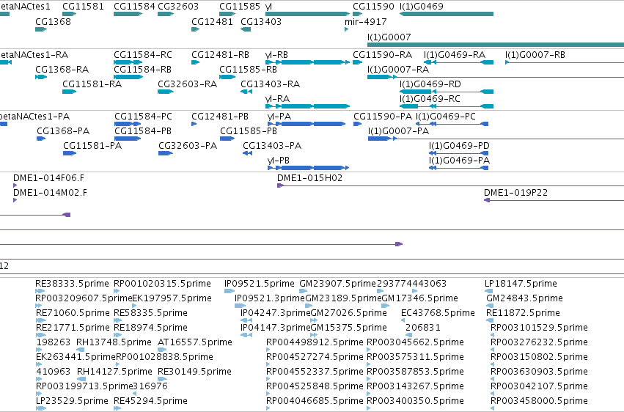Select protein CG11590-PA
The image size is (624, 412).
pyautogui.click(x=383, y=116)
